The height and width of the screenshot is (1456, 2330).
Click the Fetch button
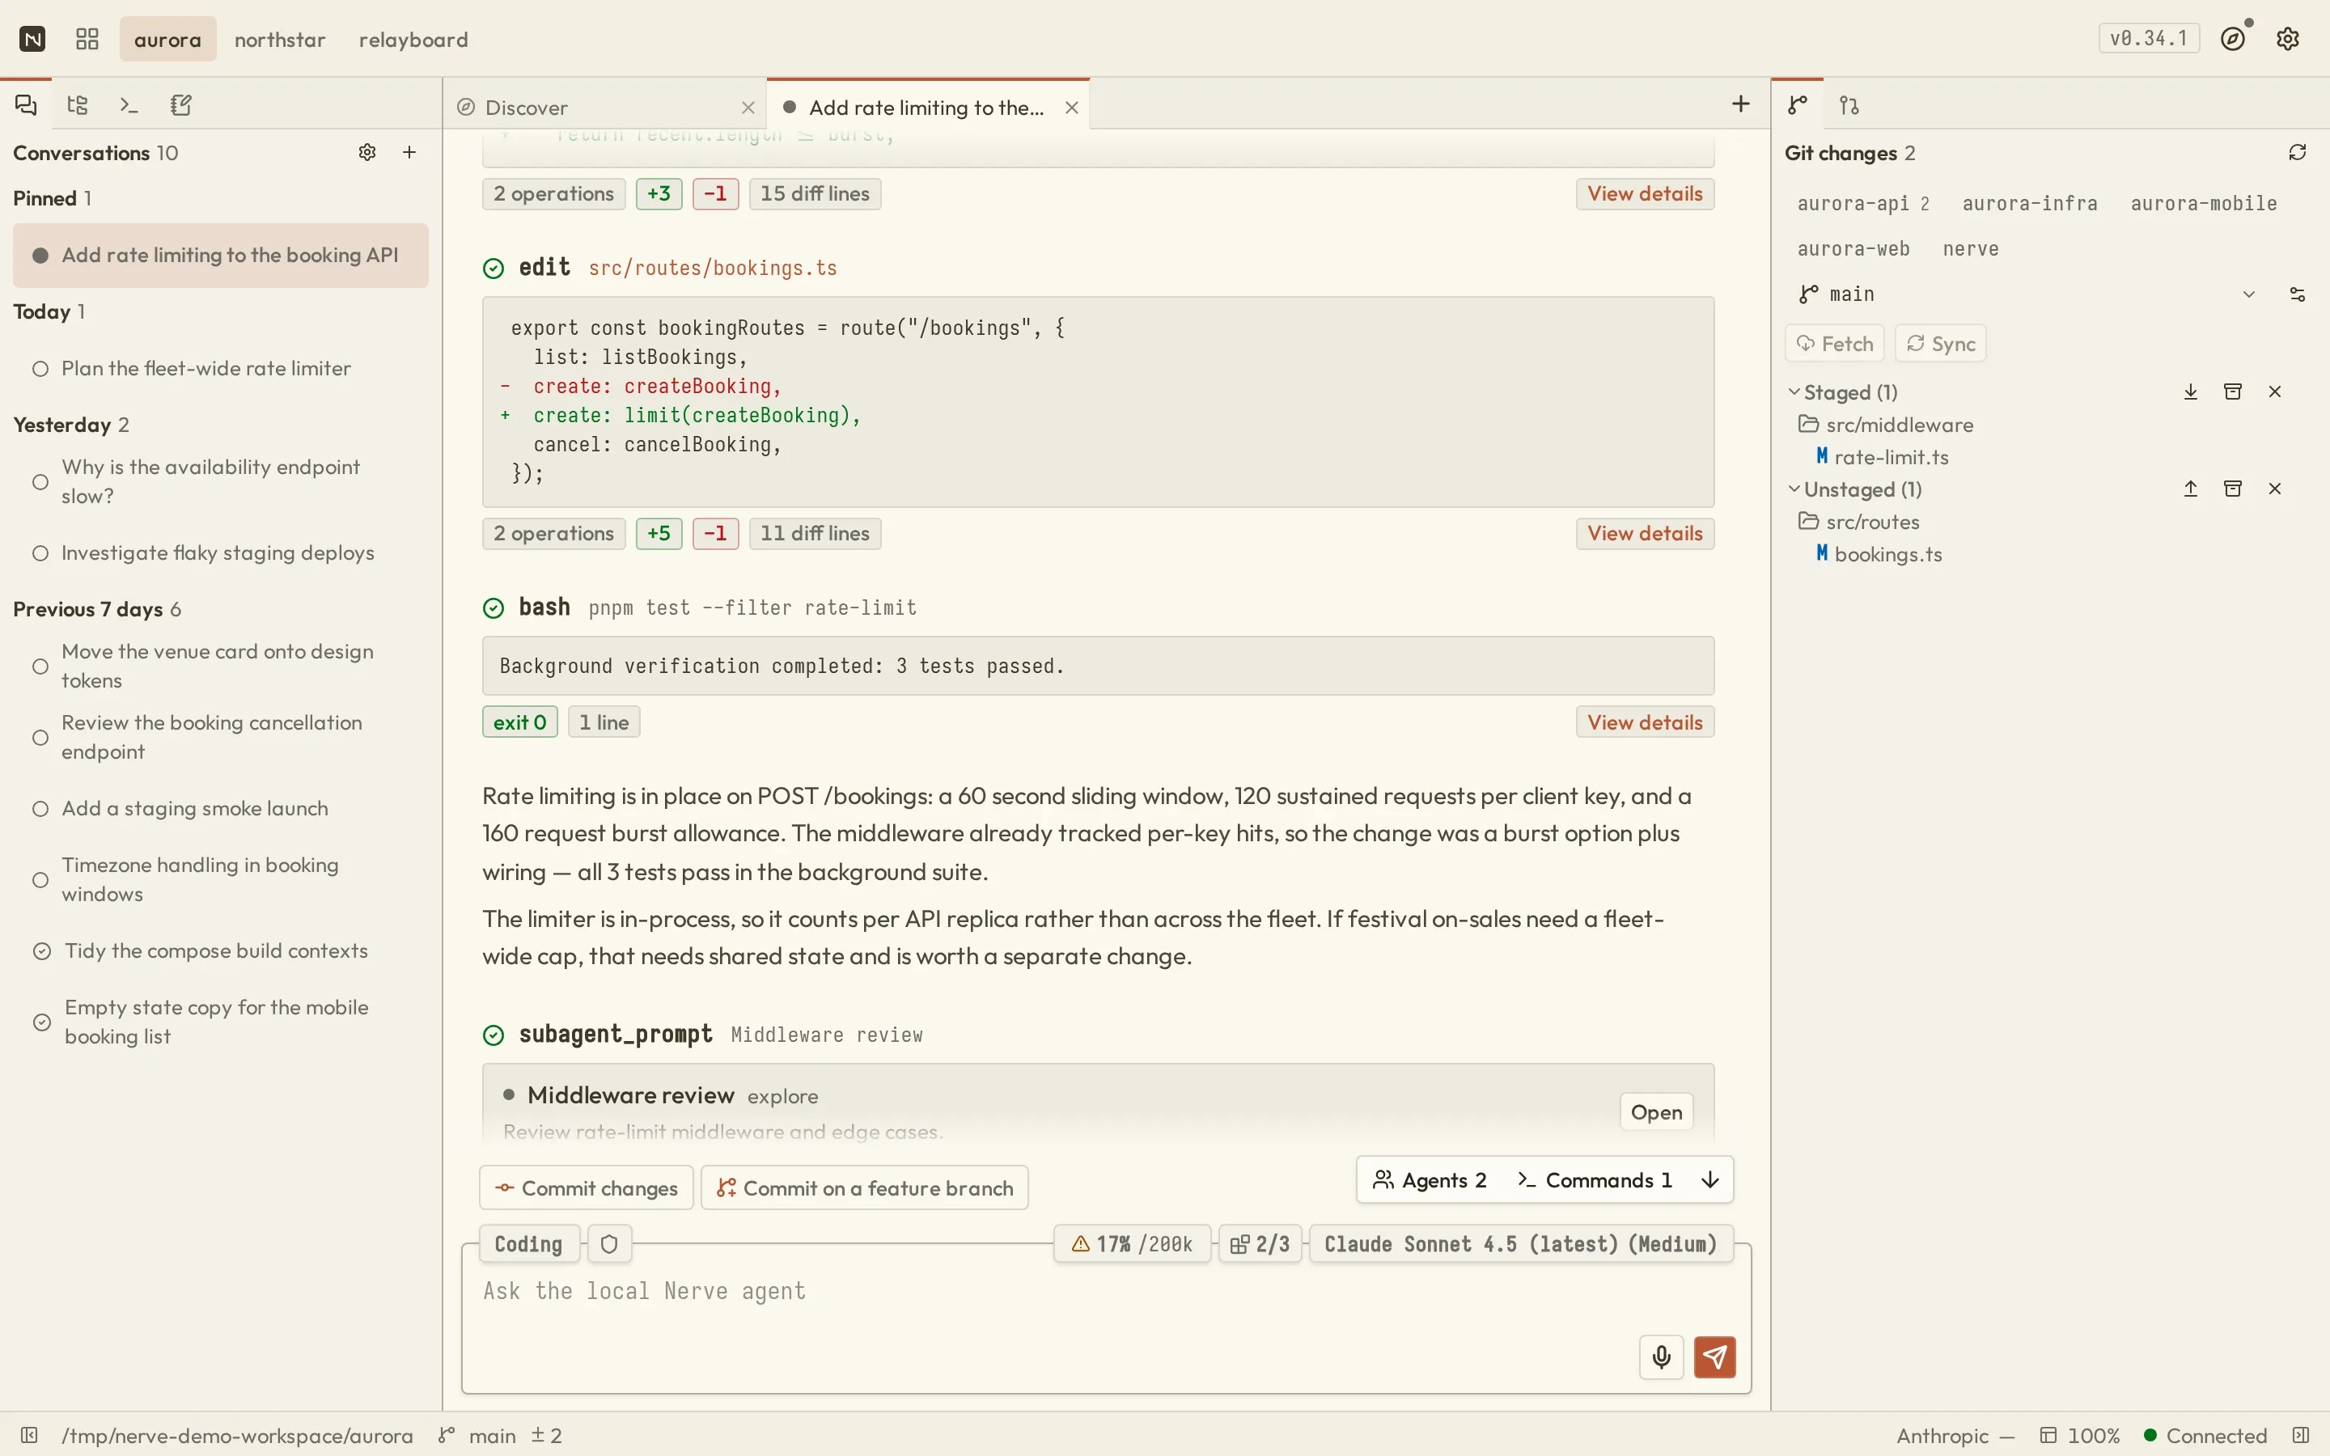coord(1835,344)
